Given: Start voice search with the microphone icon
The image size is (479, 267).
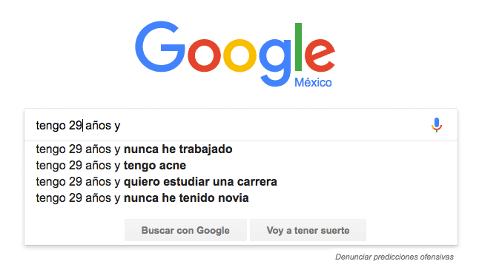Looking at the screenshot, I should coord(437,125).
